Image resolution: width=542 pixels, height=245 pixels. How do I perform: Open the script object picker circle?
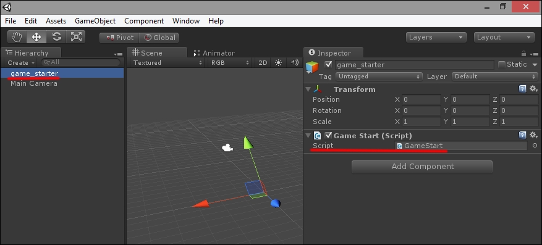(535, 146)
